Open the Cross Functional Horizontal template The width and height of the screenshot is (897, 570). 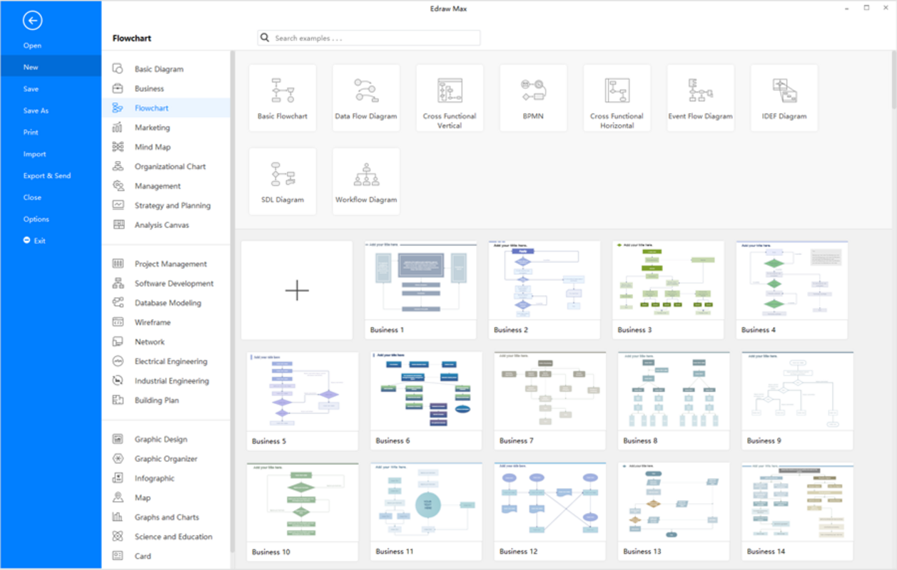coord(617,98)
